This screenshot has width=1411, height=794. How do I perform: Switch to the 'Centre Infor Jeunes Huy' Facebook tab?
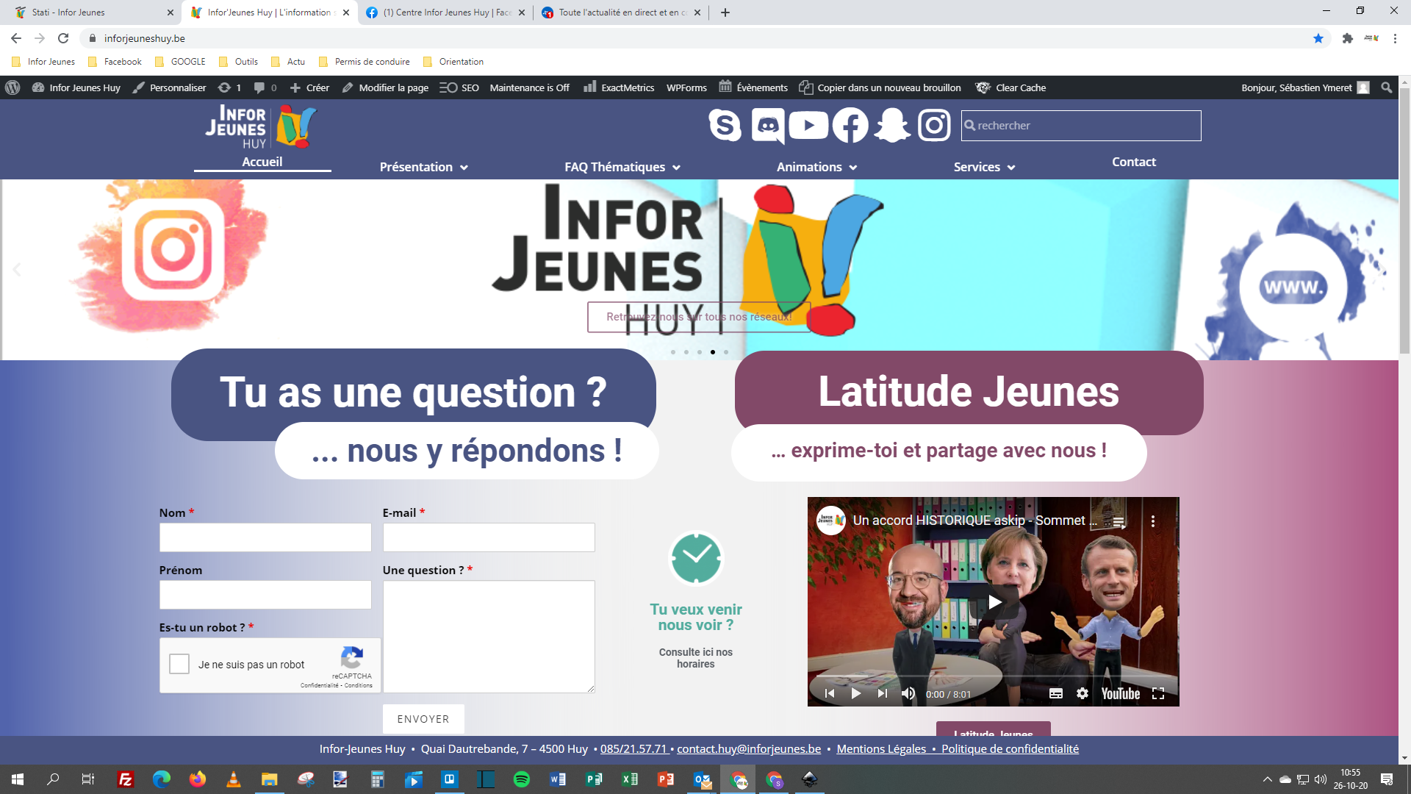coord(445,12)
